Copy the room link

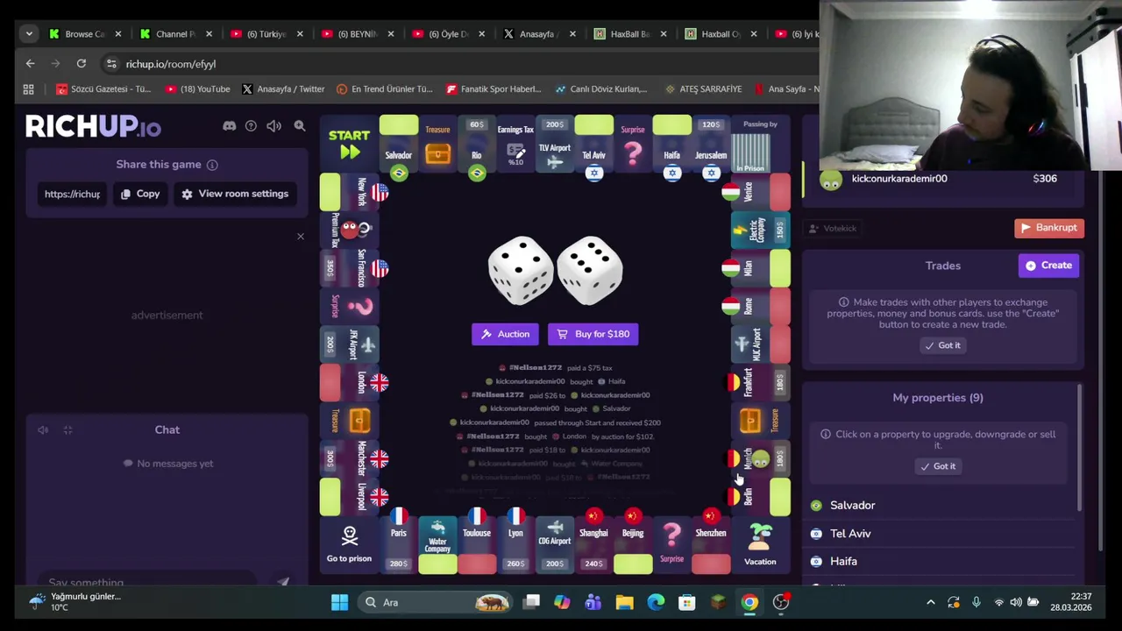tap(140, 194)
